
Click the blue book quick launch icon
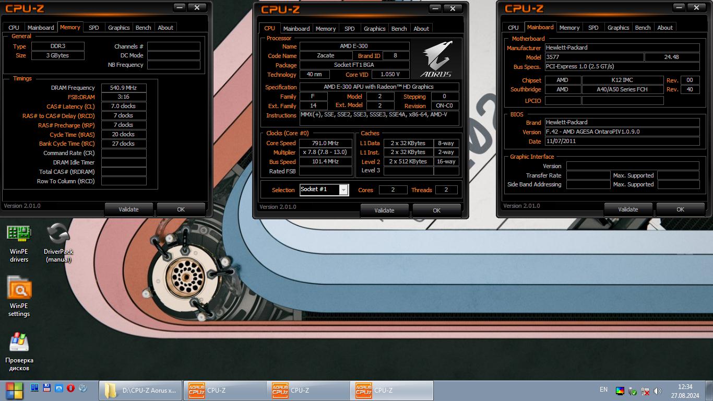pos(34,388)
